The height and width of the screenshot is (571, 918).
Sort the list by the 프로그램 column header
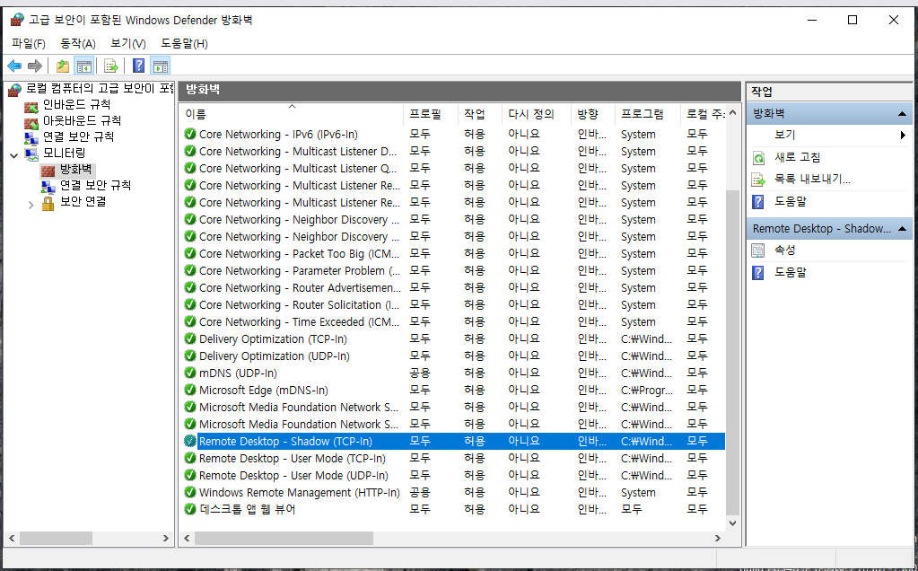tap(647, 114)
